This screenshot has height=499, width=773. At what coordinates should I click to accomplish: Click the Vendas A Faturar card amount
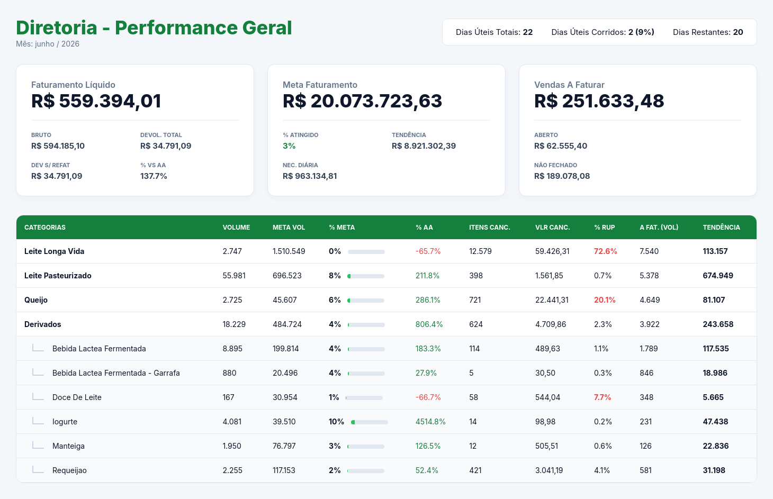click(599, 101)
